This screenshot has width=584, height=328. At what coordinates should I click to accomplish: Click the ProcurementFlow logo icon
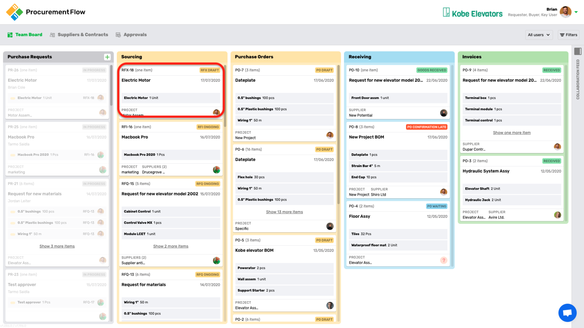pos(15,12)
